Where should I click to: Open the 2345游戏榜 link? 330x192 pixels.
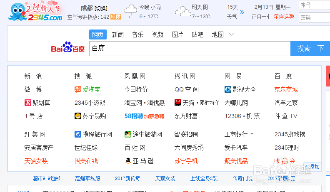pyautogui.click(x=290, y=134)
